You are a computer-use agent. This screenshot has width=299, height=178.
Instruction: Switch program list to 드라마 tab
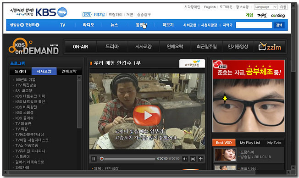(x=21, y=71)
